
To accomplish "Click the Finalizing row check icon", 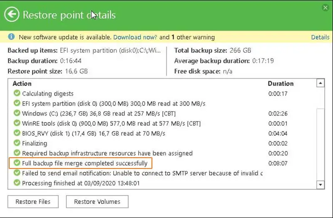I will [x=17, y=143].
